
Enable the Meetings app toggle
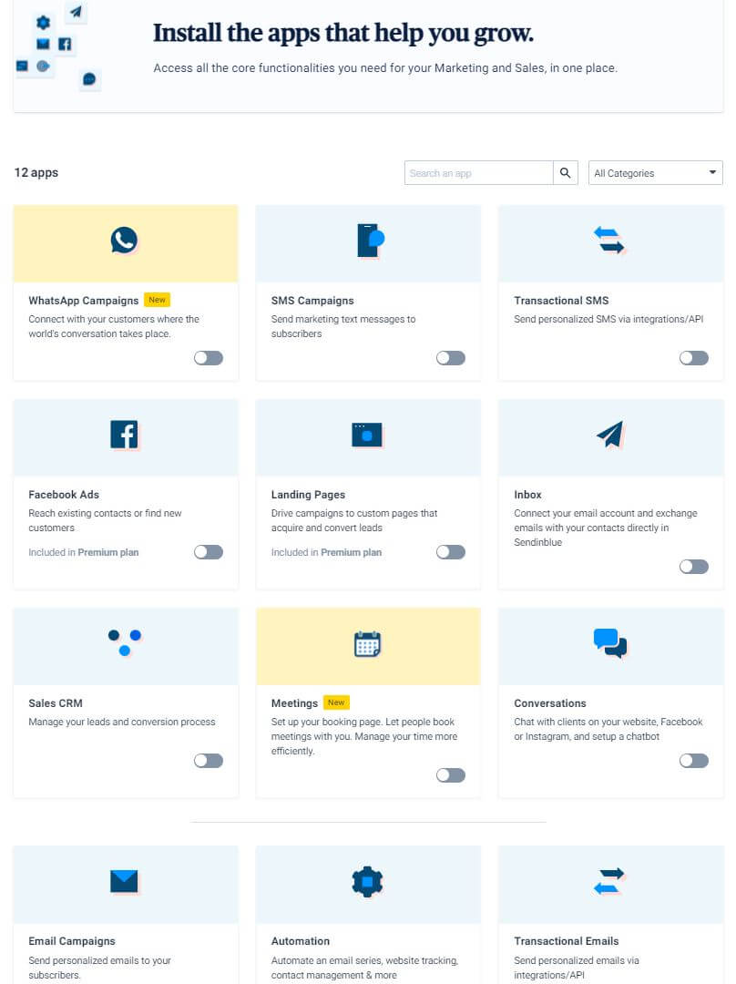coord(451,775)
